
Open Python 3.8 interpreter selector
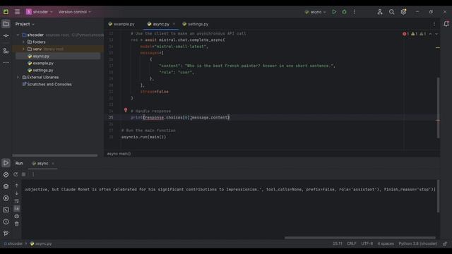417,243
